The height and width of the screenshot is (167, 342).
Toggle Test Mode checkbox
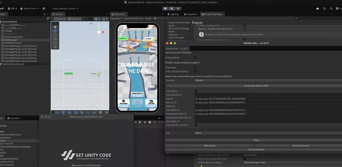196,91
